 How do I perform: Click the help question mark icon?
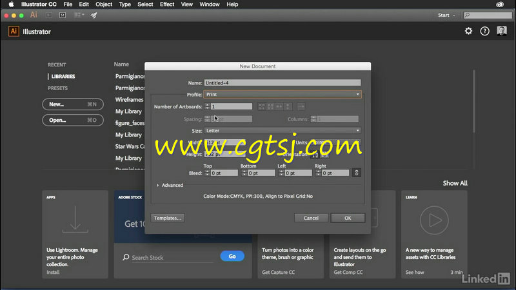(485, 31)
